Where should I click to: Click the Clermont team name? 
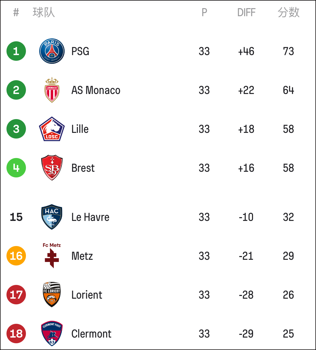(x=91, y=334)
